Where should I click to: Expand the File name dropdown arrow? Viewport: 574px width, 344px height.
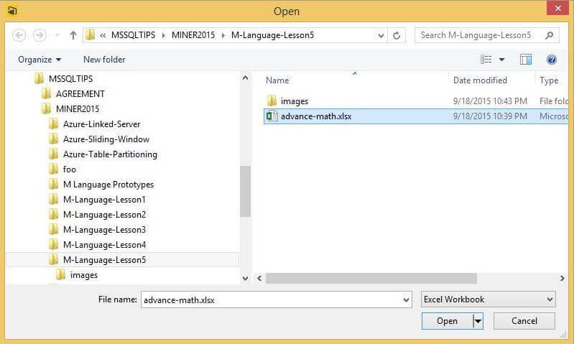tap(406, 299)
